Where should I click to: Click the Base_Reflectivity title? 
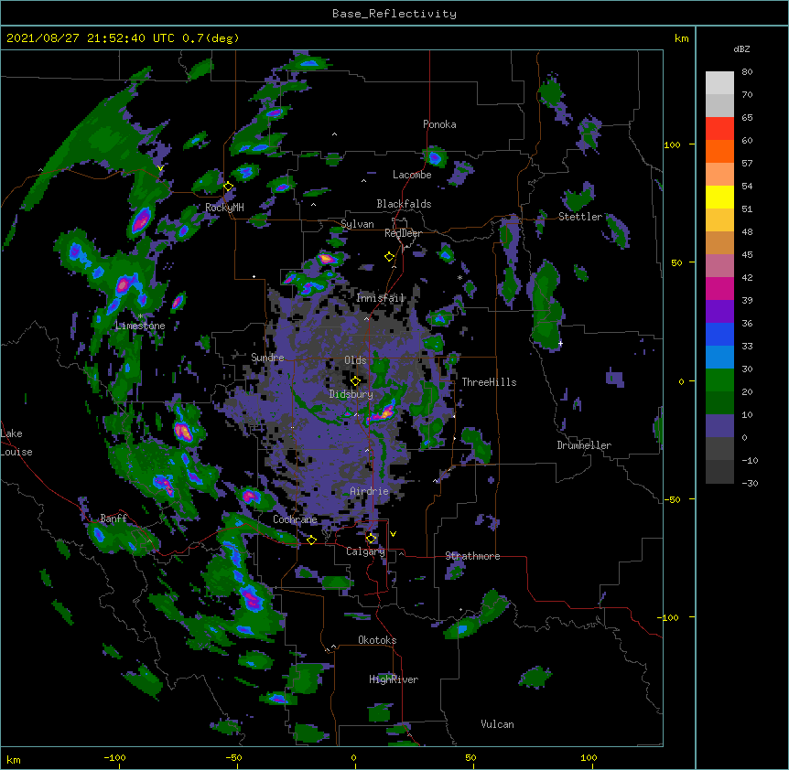point(394,14)
